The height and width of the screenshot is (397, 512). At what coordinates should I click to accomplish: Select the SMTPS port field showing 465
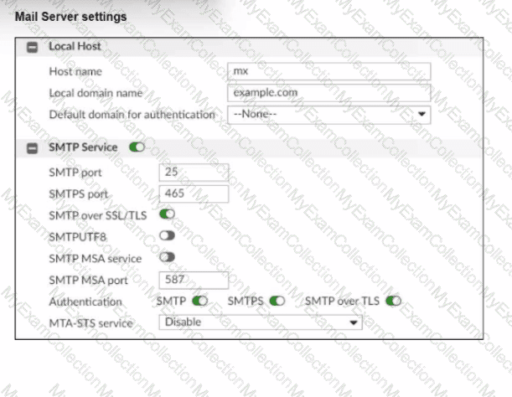(x=194, y=193)
